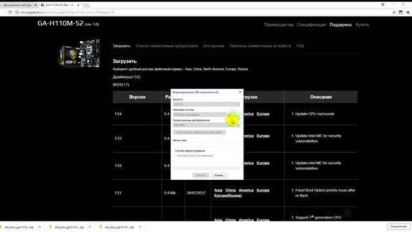412x232 pixels.
Task: Click the volume label input field
Action: (x=207, y=144)
